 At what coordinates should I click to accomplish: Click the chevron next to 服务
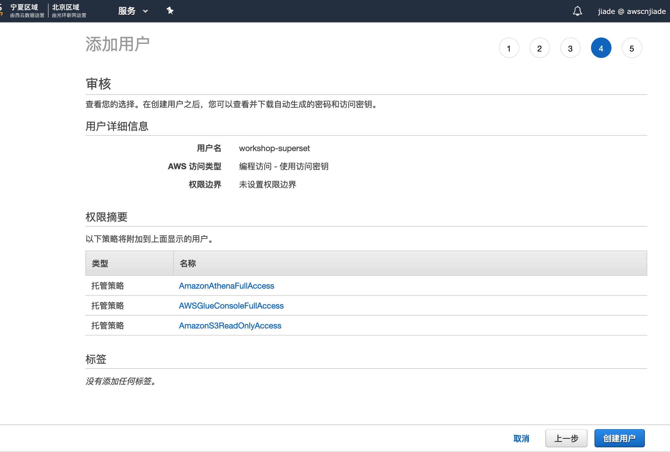tap(145, 11)
